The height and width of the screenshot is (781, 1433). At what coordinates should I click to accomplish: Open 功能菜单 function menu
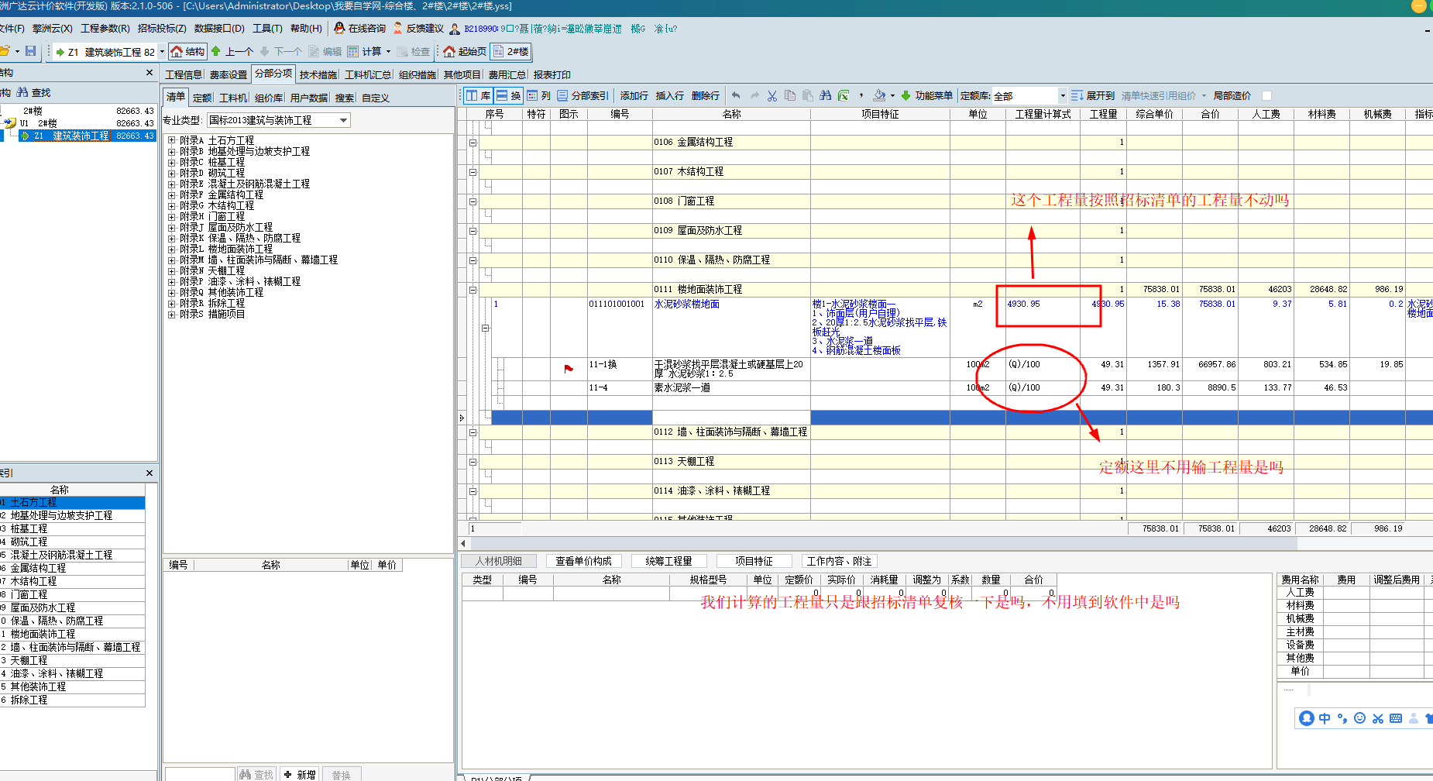[x=927, y=96]
